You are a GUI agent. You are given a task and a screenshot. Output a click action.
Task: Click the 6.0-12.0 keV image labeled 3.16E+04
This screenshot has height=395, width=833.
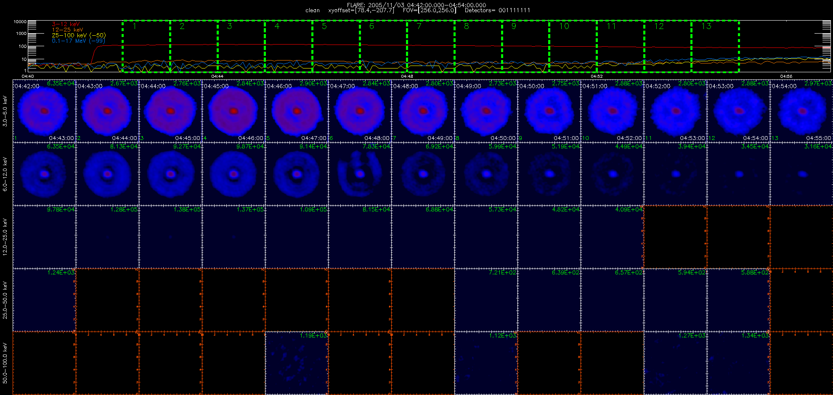801,174
